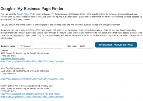Image resolution: width=143 pixels, height=101 pixels.
Task: Click the Adult Care Management Inc listing name
Action: pyautogui.click(x=13, y=68)
